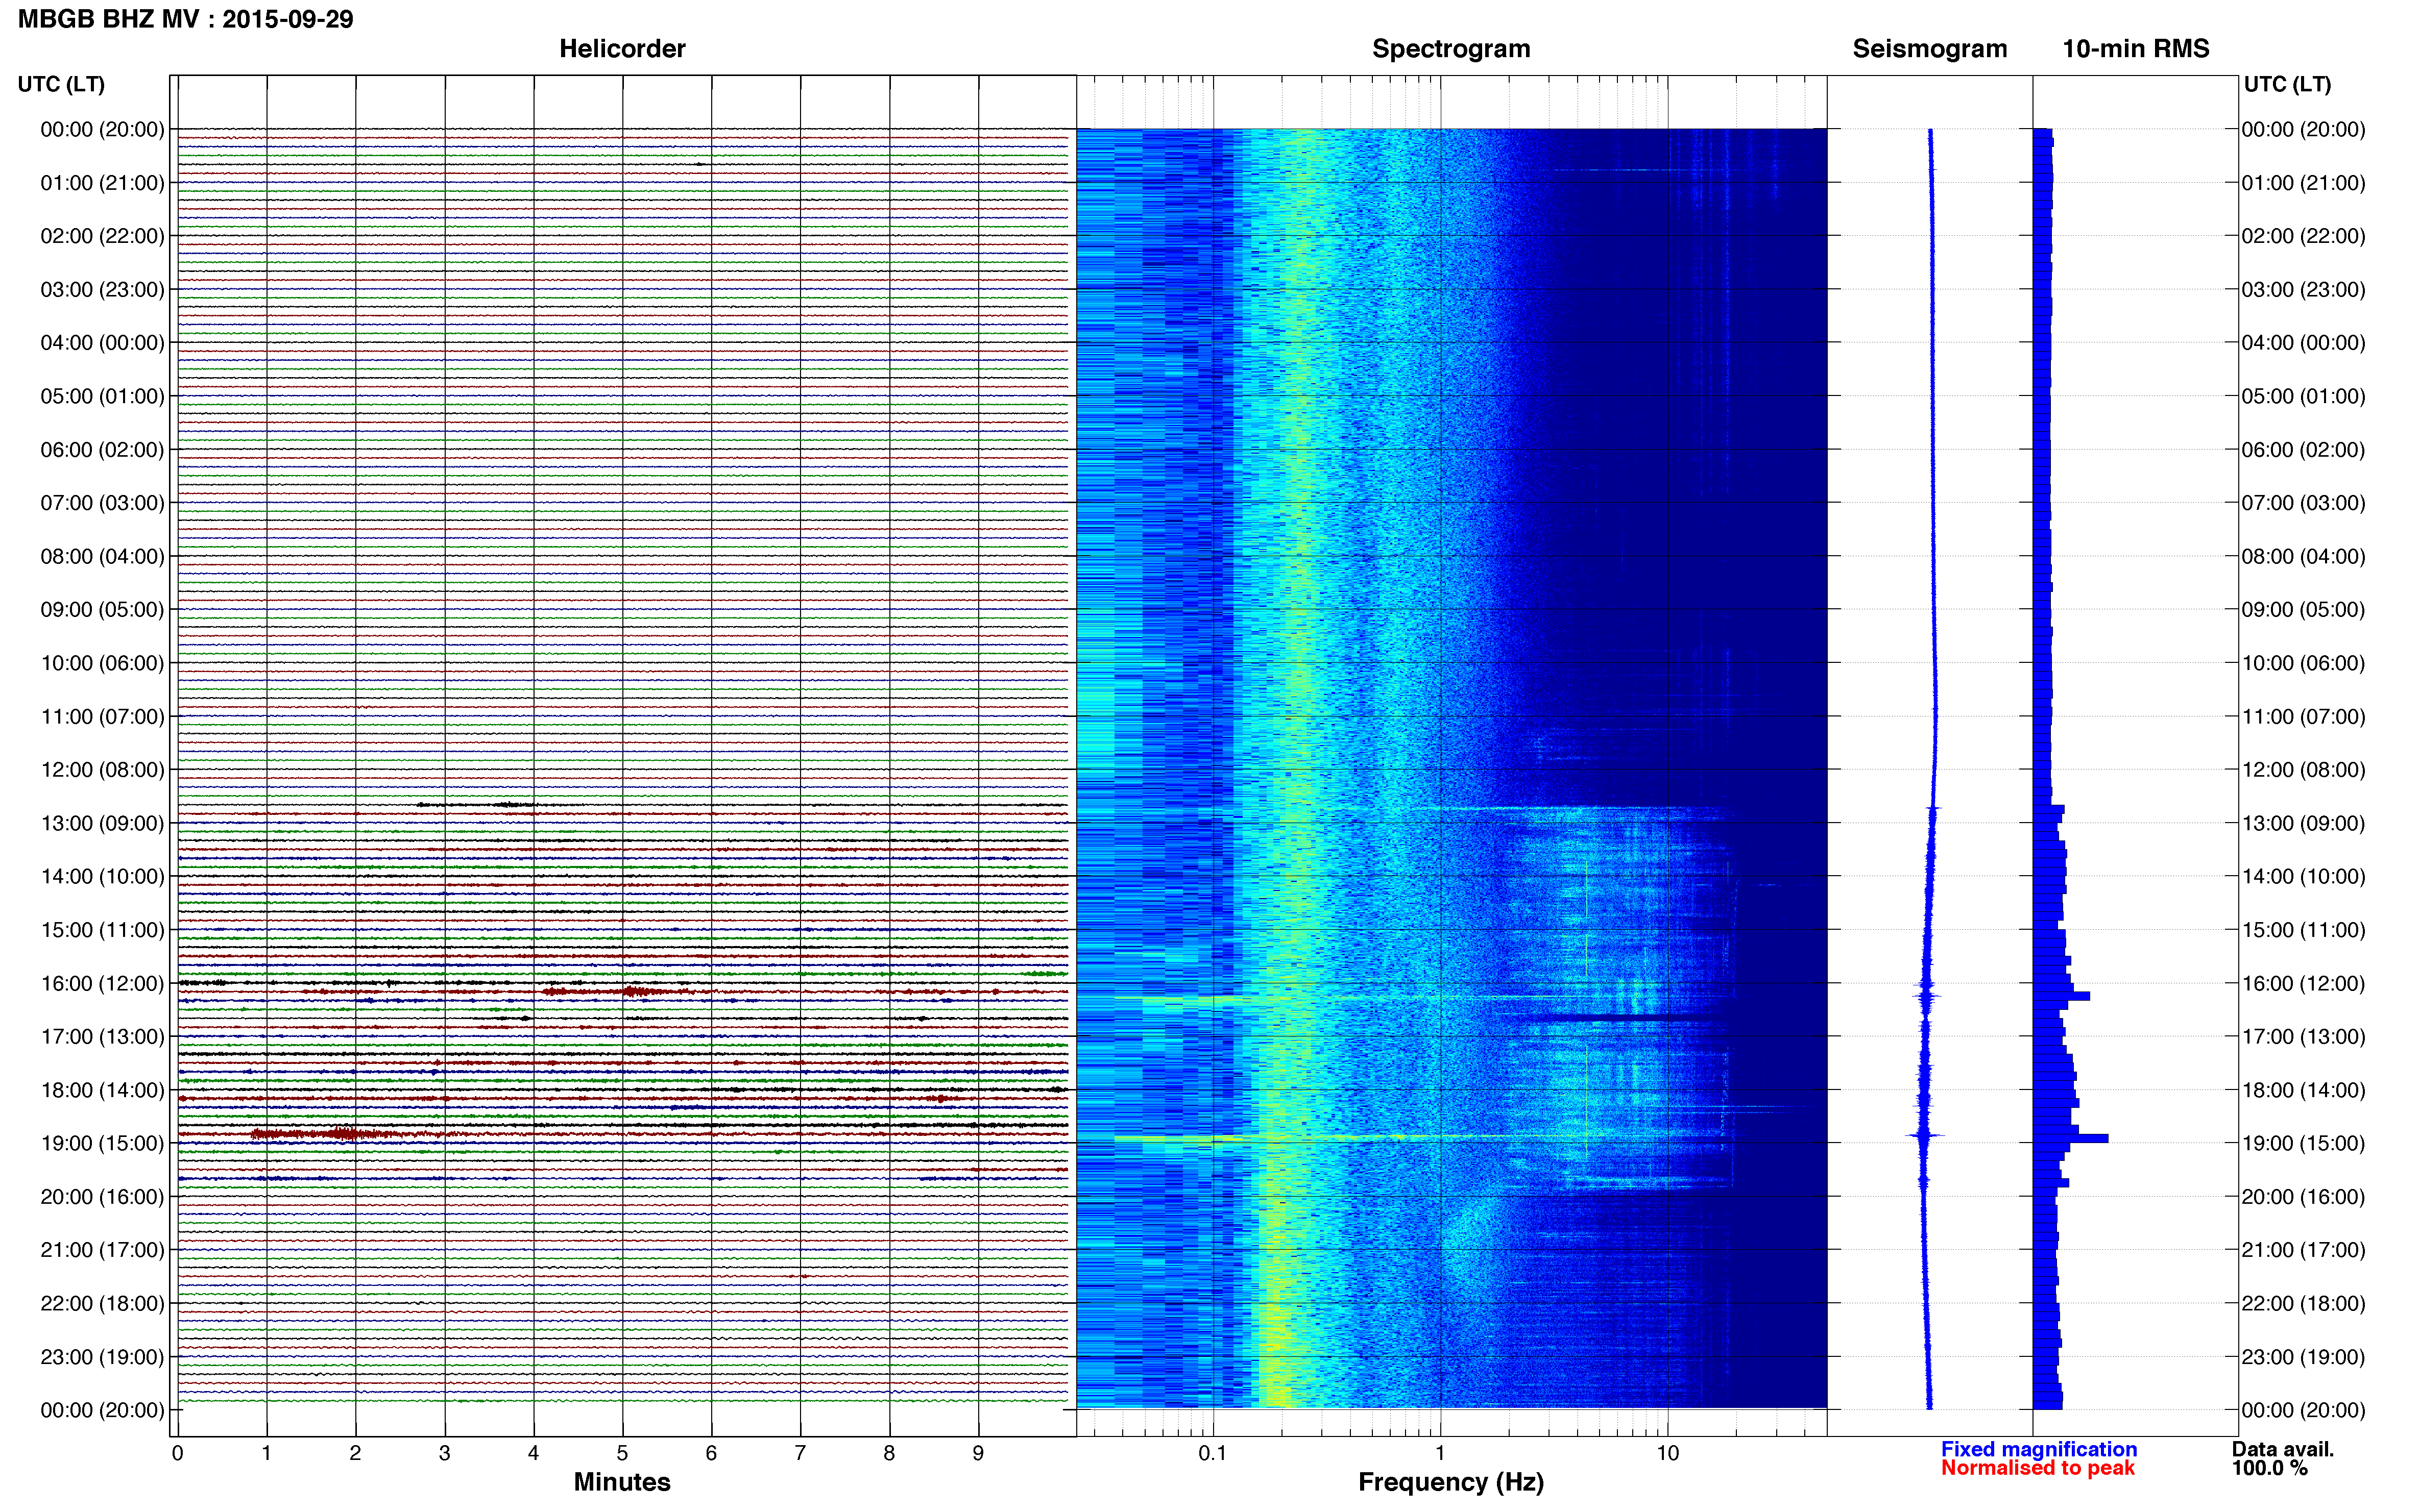The image size is (2420, 1512).
Task: Click the blue "Fixed magnification" legend text
Action: (x=2039, y=1449)
